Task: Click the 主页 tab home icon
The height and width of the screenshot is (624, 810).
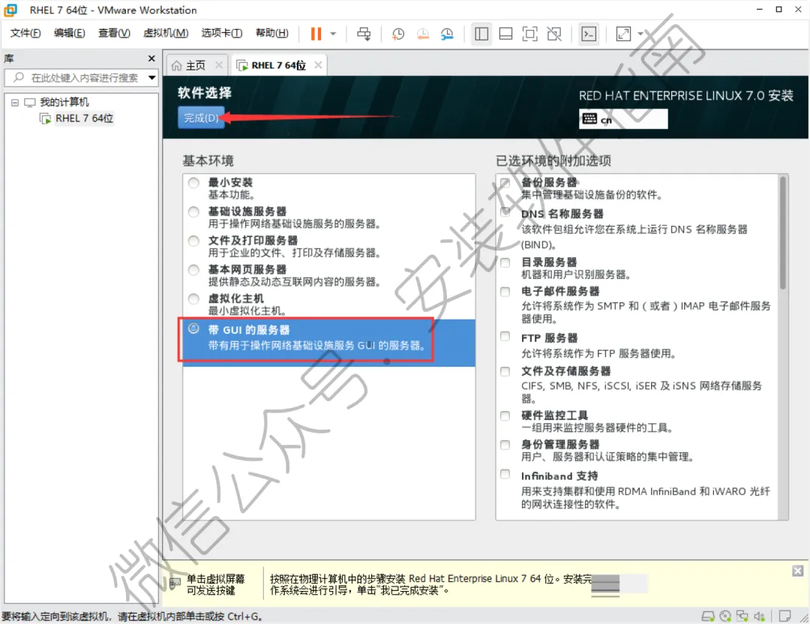Action: (177, 65)
